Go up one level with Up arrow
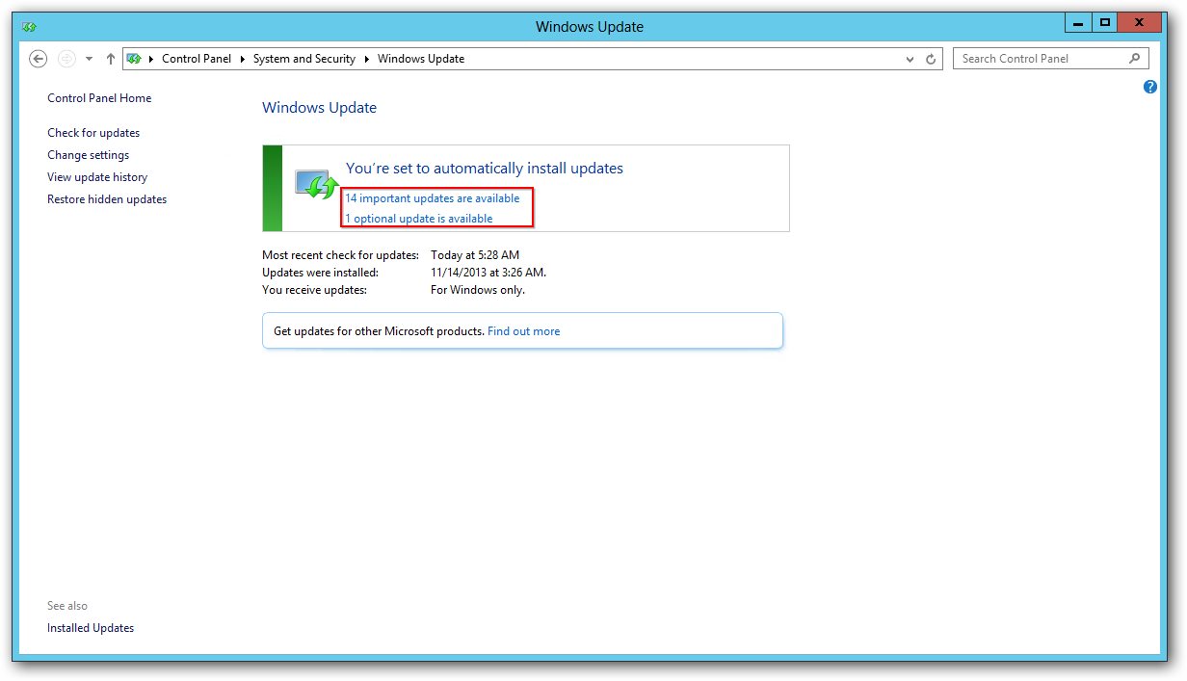 tap(111, 59)
